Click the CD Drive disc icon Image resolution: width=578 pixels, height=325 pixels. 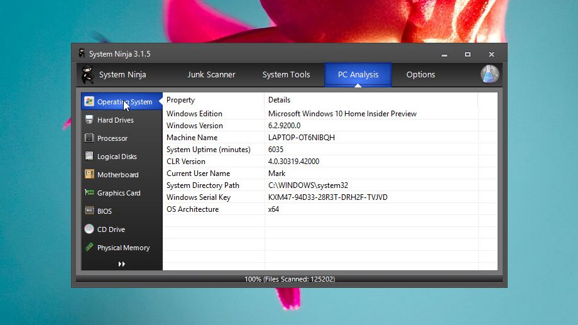click(89, 229)
